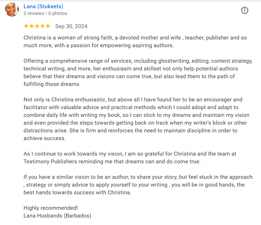Click the "0 photos" count text
The width and height of the screenshot is (261, 225).
pos(58,13)
